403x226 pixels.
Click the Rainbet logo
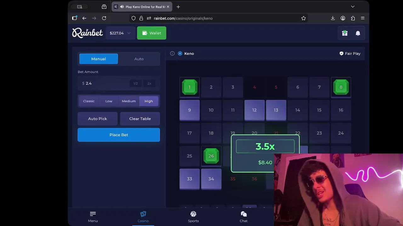tap(88, 33)
